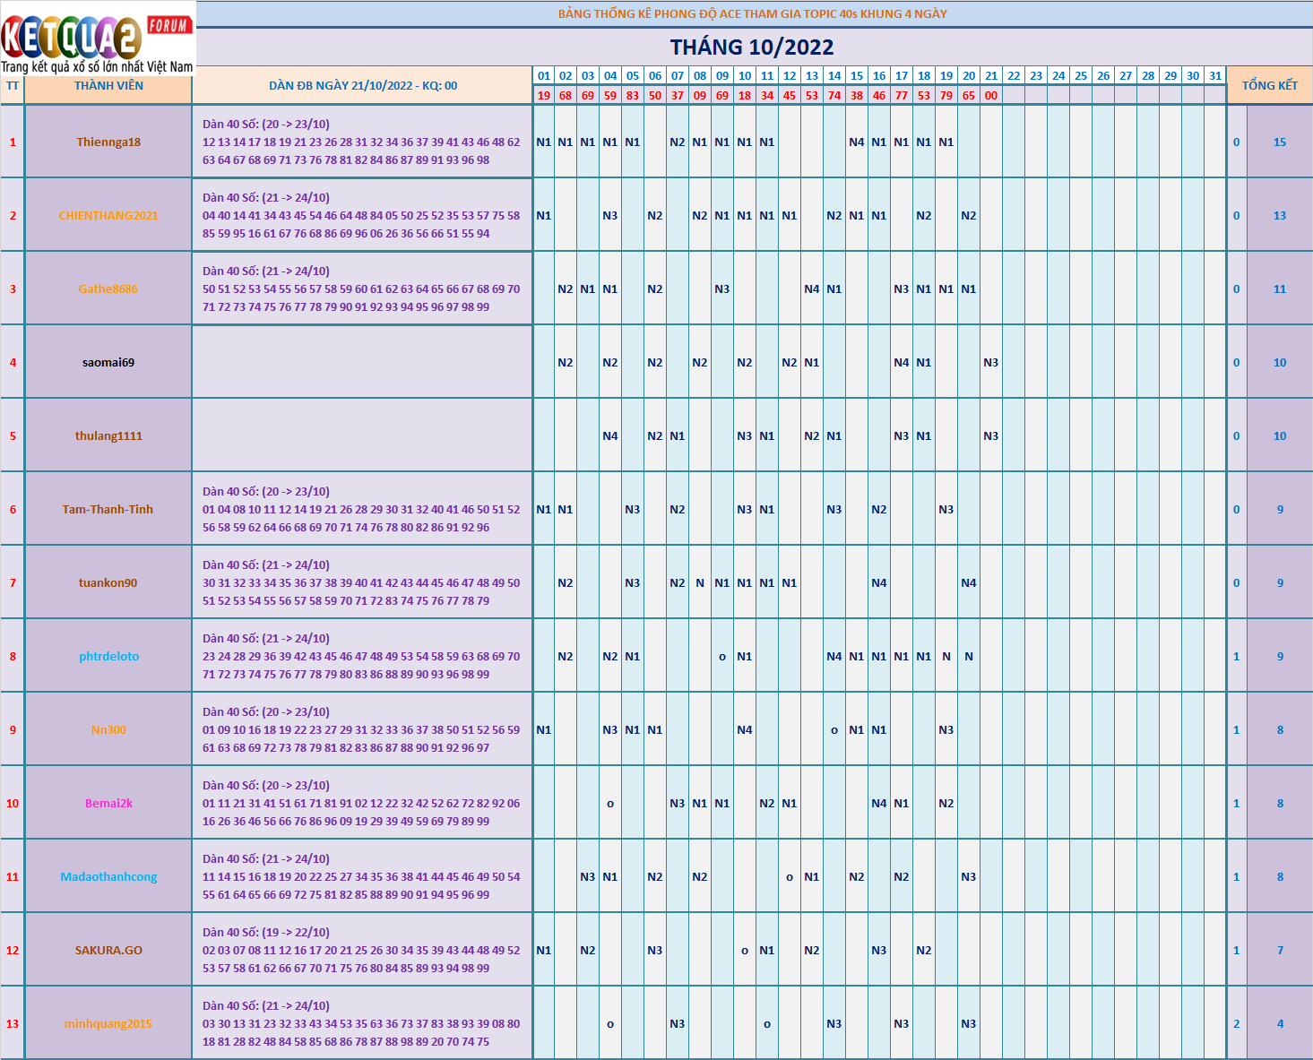This screenshot has width=1313, height=1060.
Task: Click N3 under day 20 in minhquang2015 row
Action: [x=969, y=1023]
